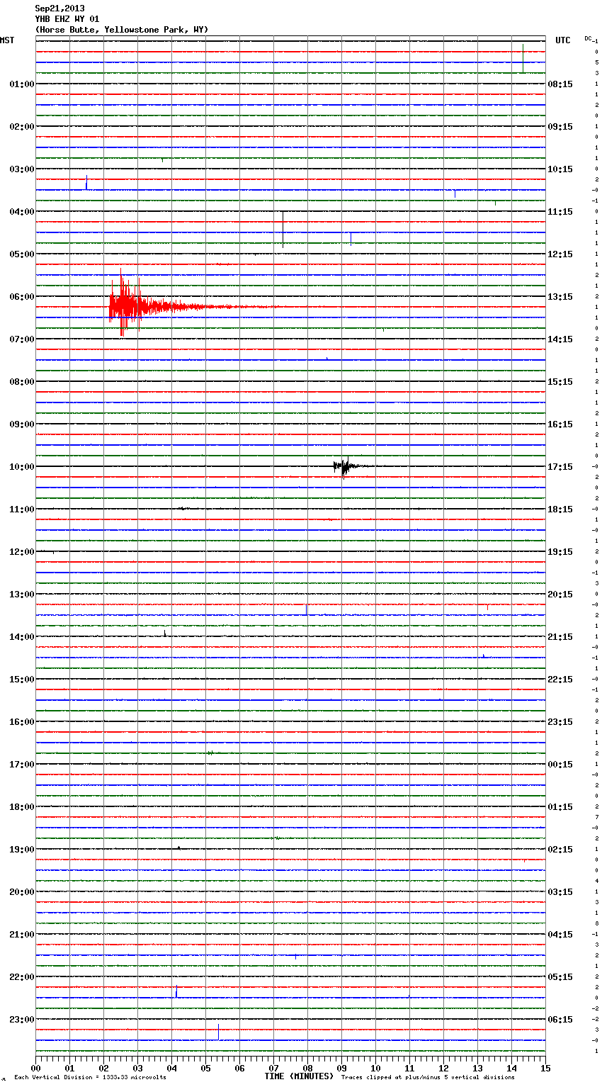Click the "(Horse Butte, Yellowstone Park, WY)" title
This screenshot has height=1087, width=602.
pos(122,30)
